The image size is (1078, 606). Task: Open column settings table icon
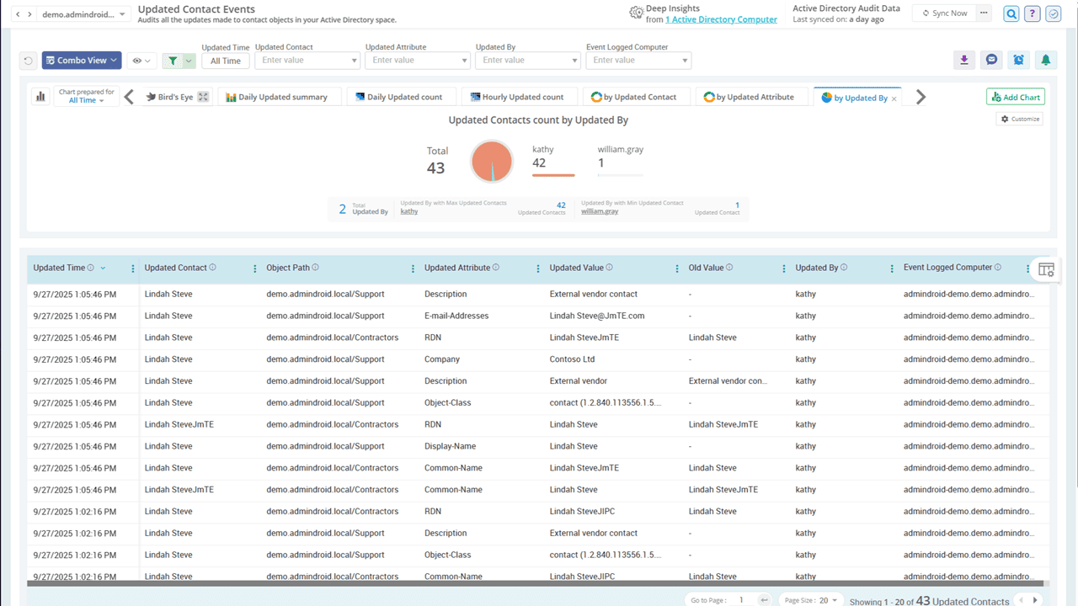coord(1046,269)
